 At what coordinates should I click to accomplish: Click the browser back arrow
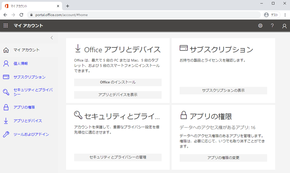(5, 15)
